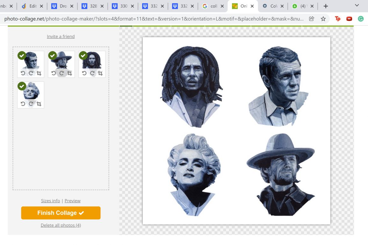
Task: Open the Preview link
Action: coord(73,201)
